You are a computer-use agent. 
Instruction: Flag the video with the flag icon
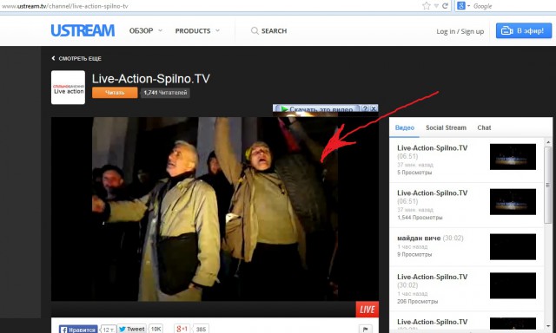[x=366, y=329]
